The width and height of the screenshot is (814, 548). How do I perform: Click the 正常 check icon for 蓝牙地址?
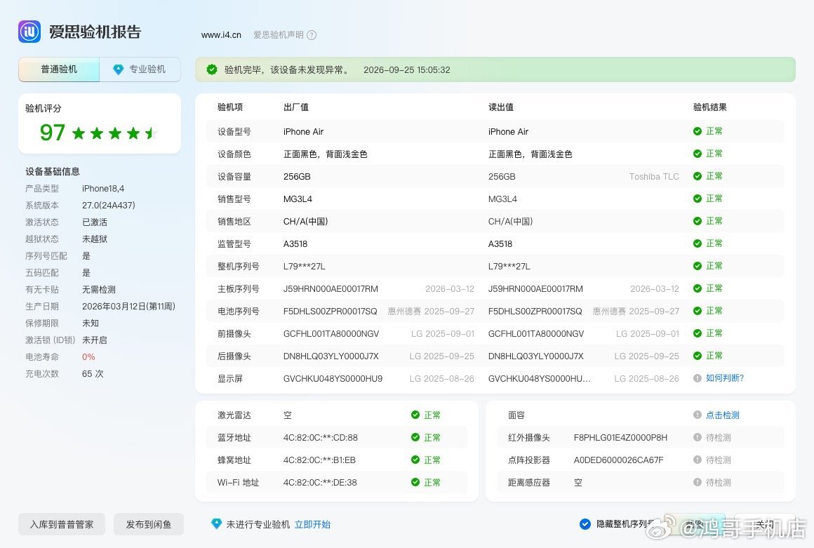point(415,437)
